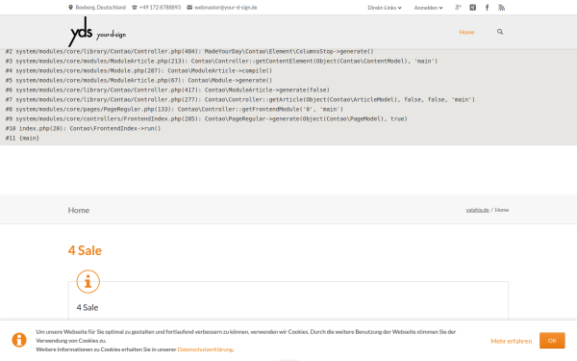
Task: Open the RSS feed icon
Action: (502, 8)
